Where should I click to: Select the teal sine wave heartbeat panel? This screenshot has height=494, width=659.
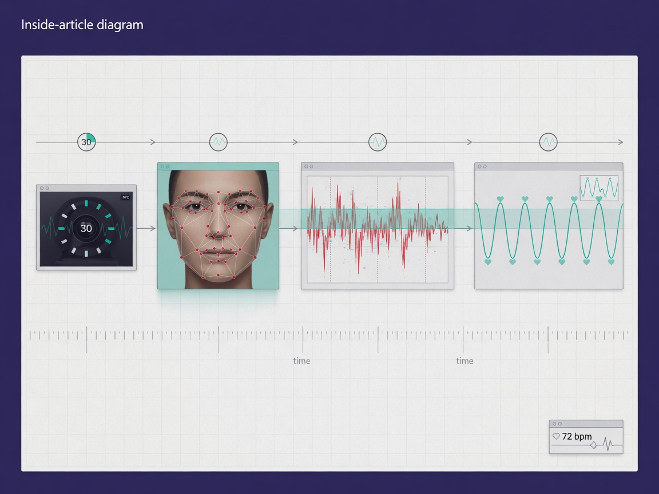(x=549, y=226)
